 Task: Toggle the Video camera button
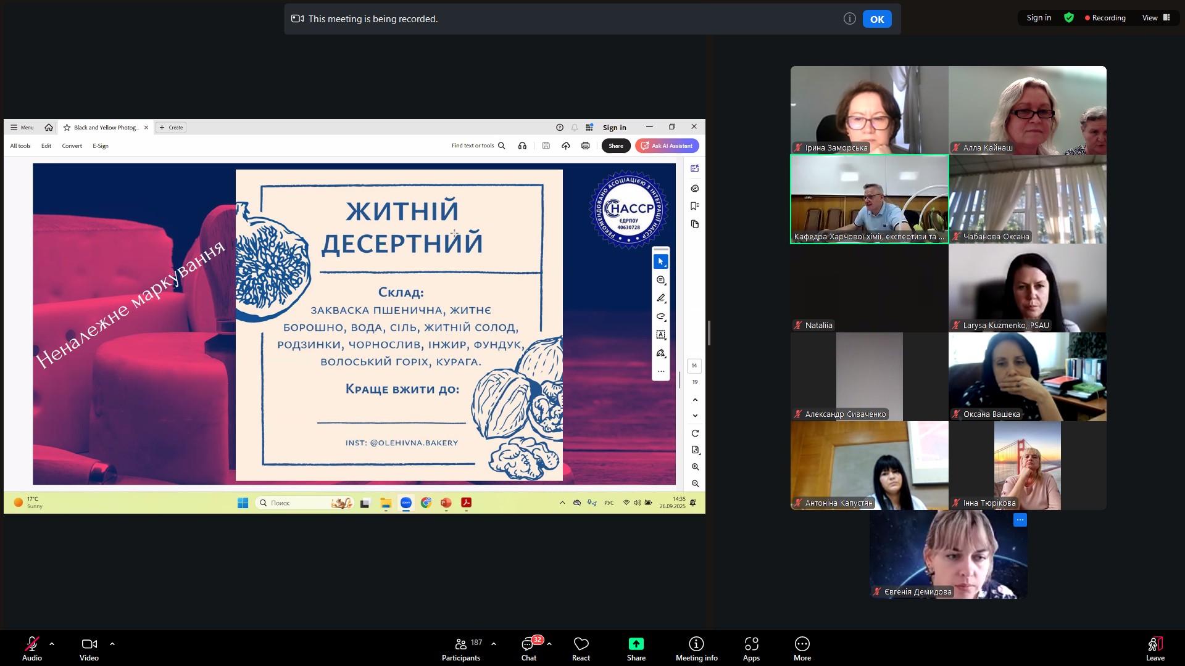(x=89, y=644)
